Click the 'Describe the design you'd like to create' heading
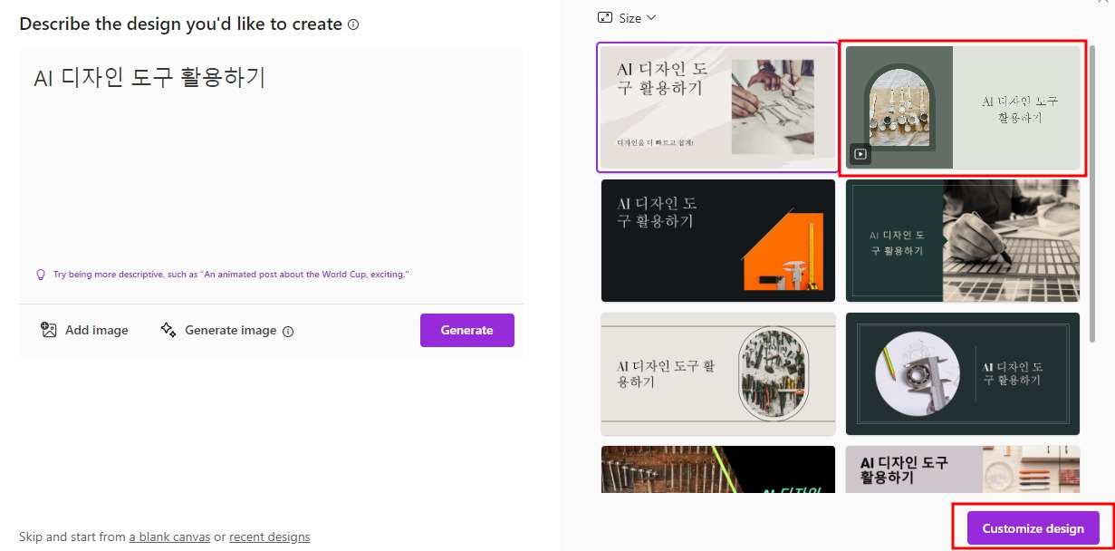Image resolution: width=1115 pixels, height=551 pixels. (x=180, y=24)
